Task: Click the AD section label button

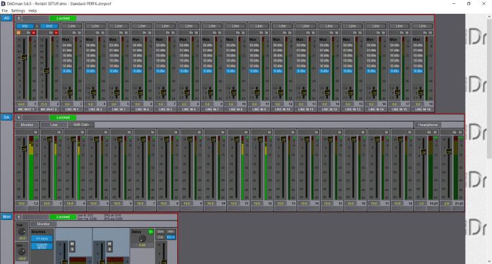Action: click(x=7, y=18)
